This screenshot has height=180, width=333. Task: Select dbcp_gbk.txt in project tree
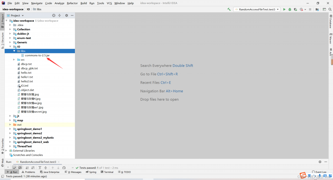point(29,68)
